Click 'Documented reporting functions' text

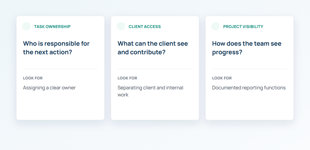tap(249, 88)
